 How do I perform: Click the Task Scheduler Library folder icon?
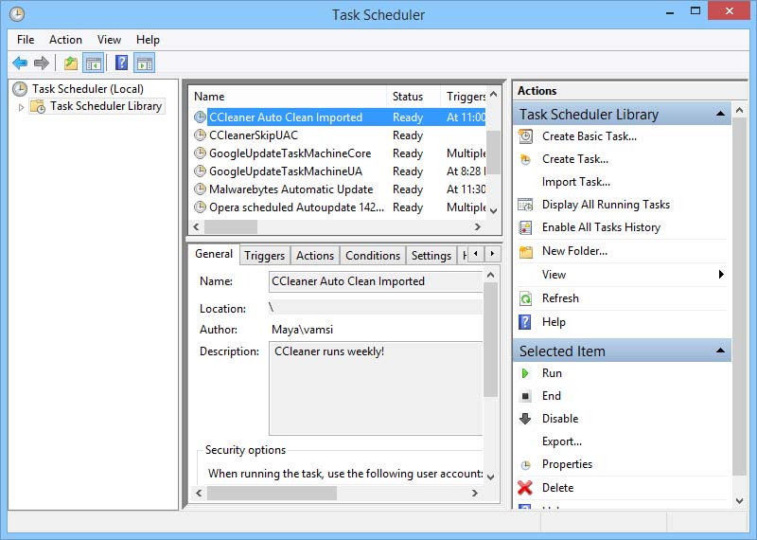(37, 106)
